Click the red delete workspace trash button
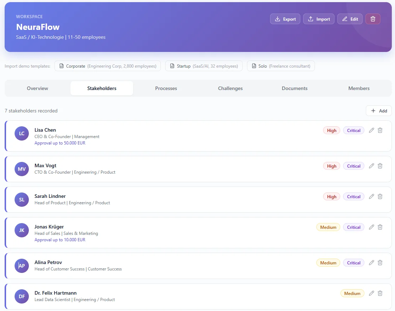Viewport: 395px width, 311px height. (x=373, y=19)
